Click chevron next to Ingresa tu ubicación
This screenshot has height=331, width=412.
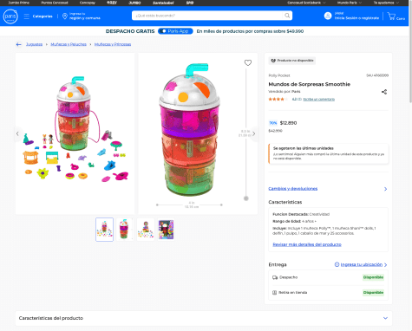pos(386,264)
